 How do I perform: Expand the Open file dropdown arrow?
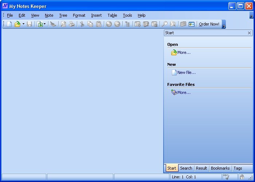pos(23,24)
